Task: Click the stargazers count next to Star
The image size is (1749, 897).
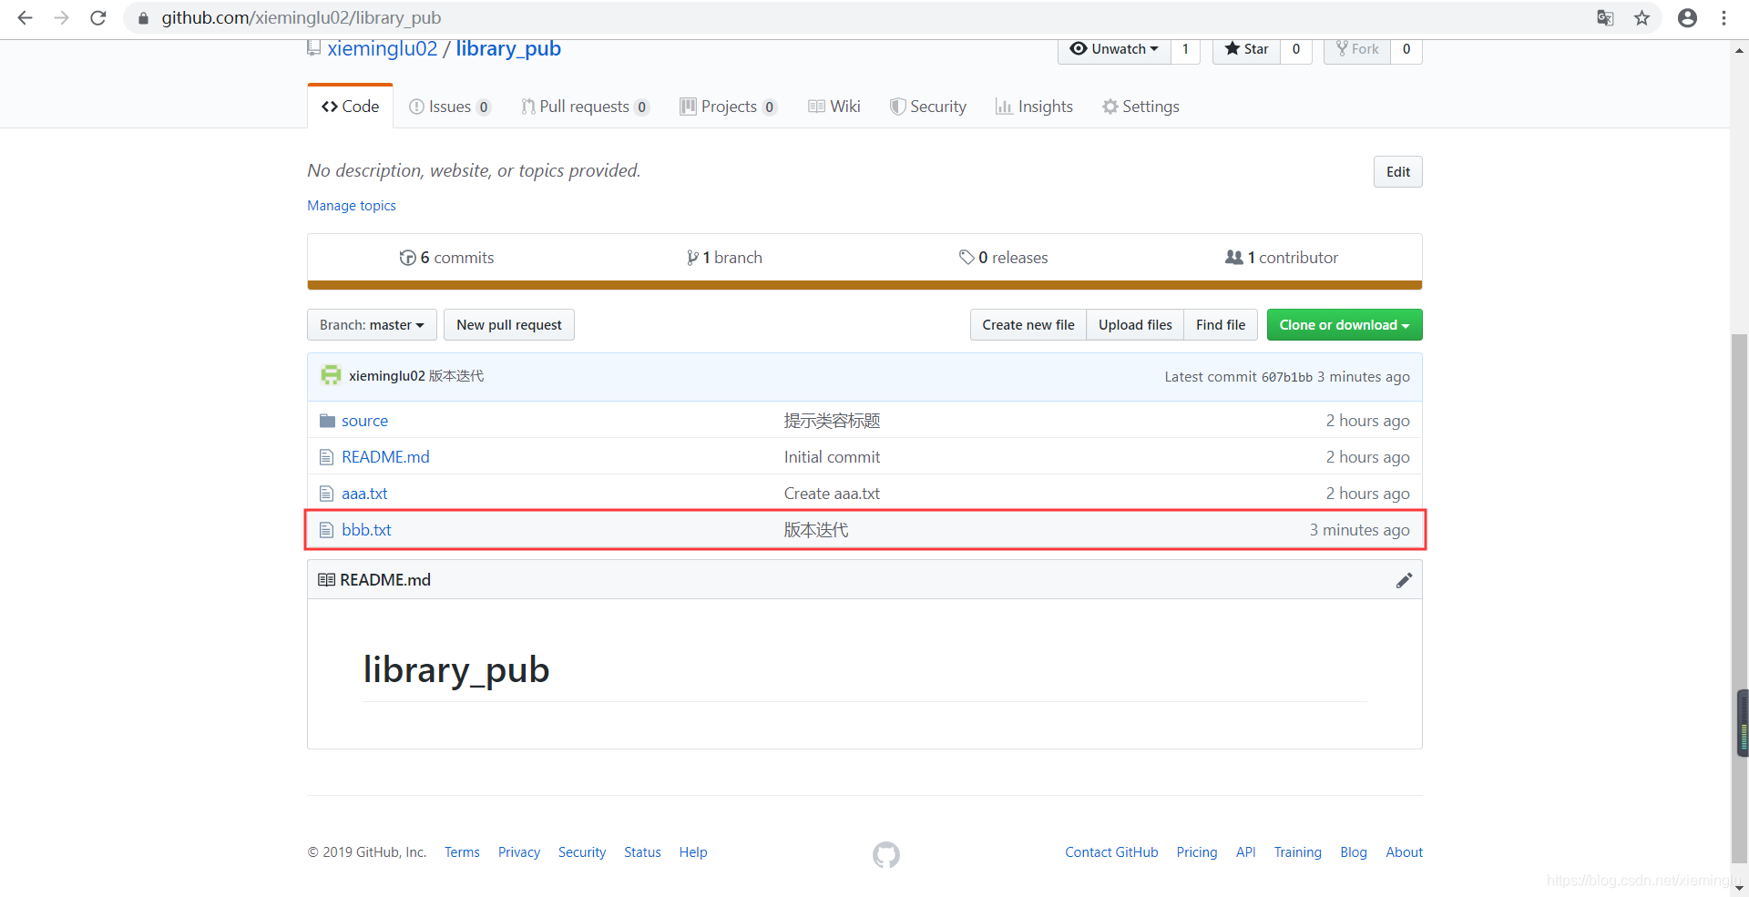Action: pyautogui.click(x=1296, y=49)
